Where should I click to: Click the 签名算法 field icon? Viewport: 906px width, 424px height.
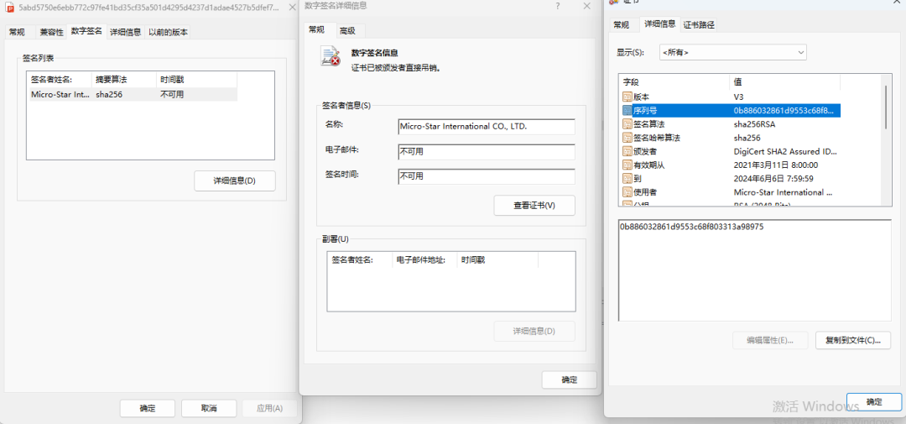point(627,123)
